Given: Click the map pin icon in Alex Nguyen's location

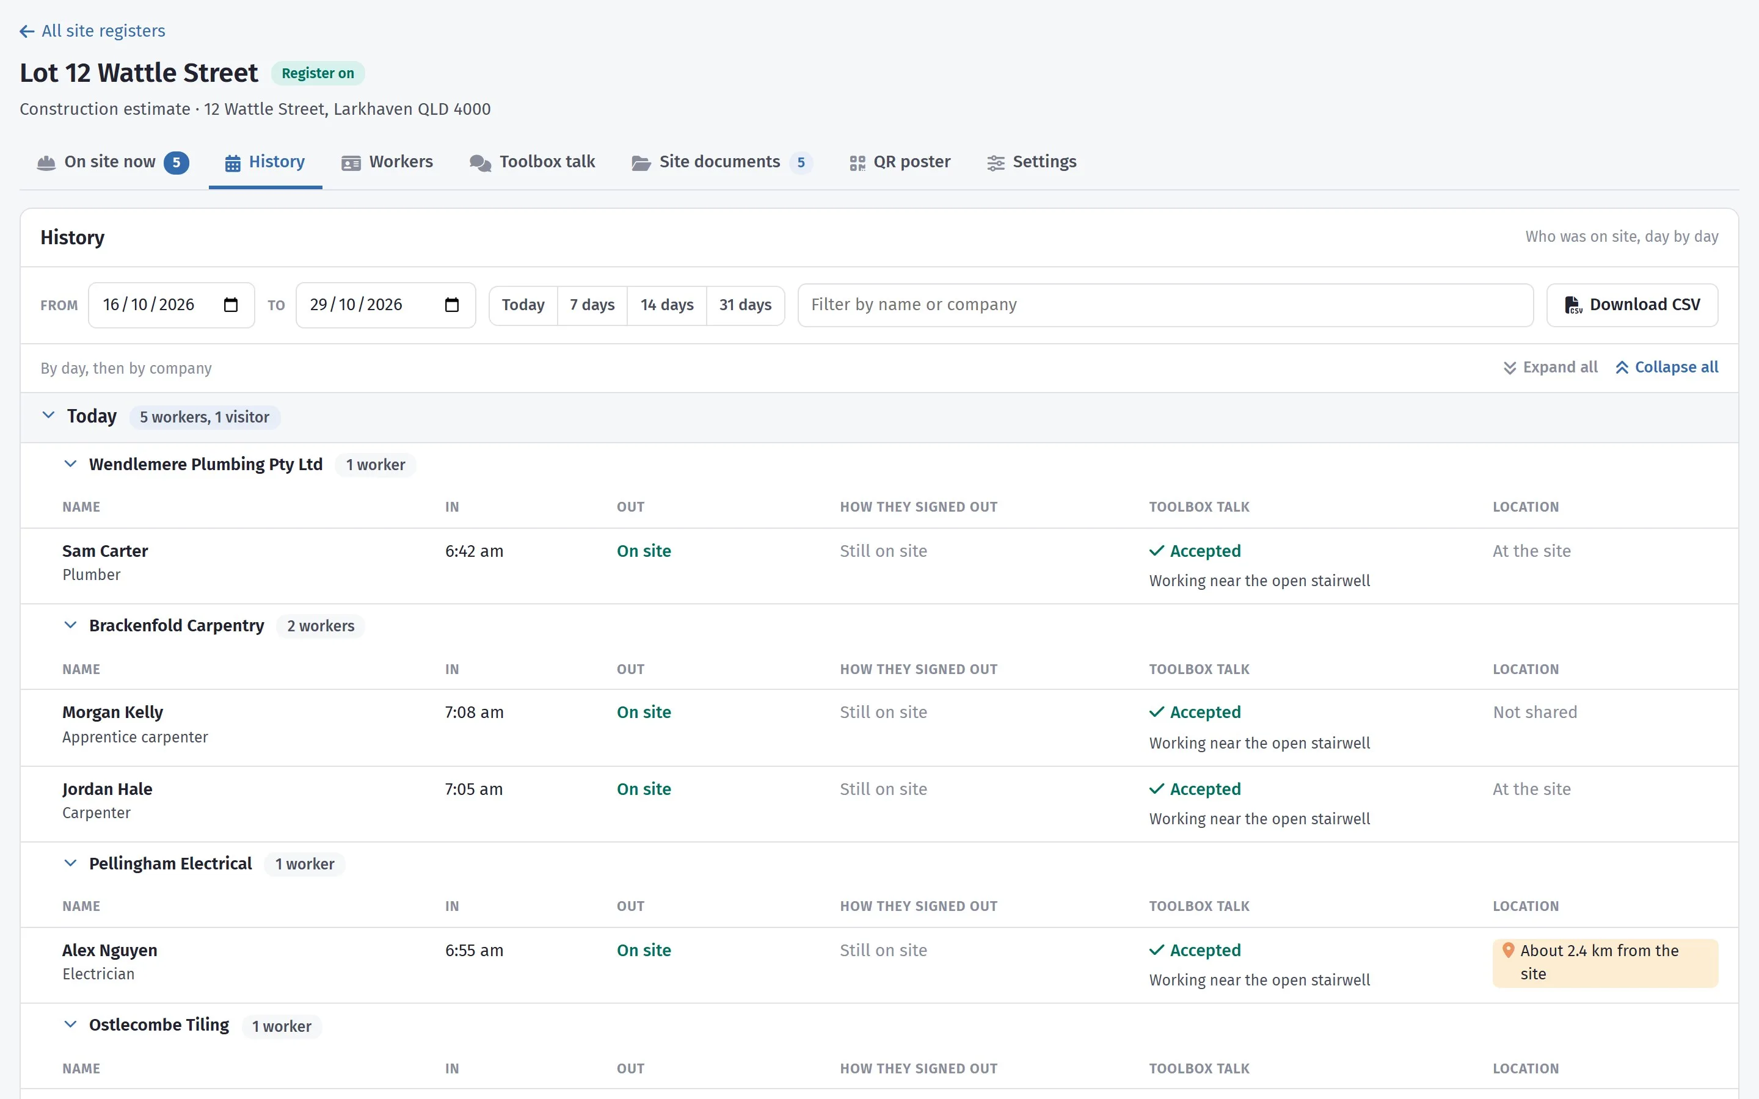Looking at the screenshot, I should (x=1508, y=950).
